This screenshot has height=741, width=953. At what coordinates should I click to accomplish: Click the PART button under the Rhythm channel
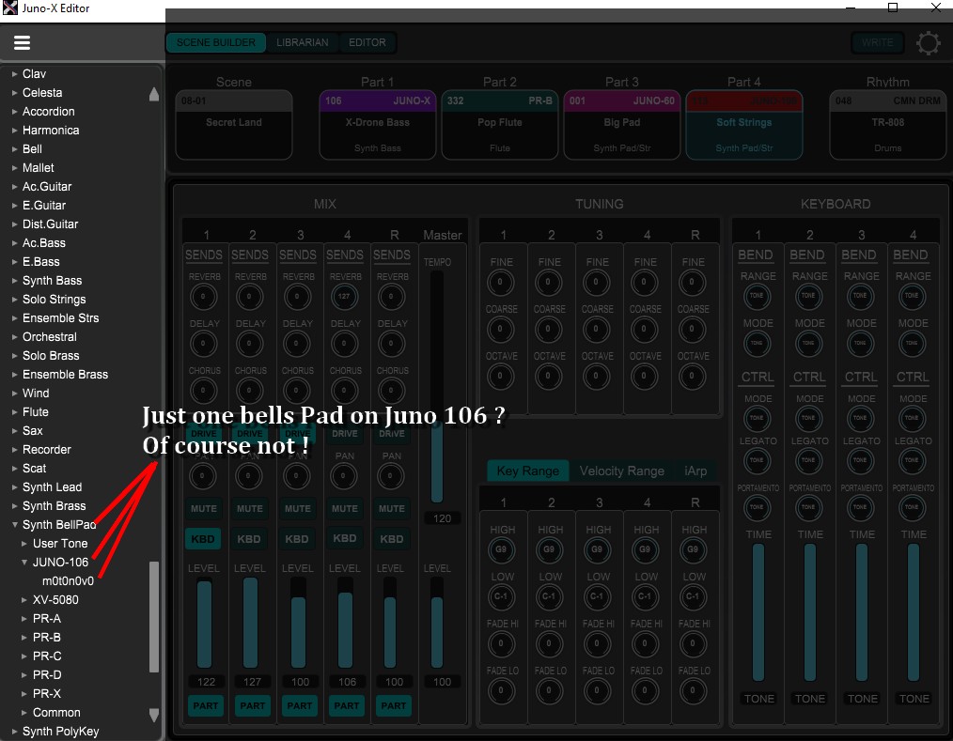(393, 705)
